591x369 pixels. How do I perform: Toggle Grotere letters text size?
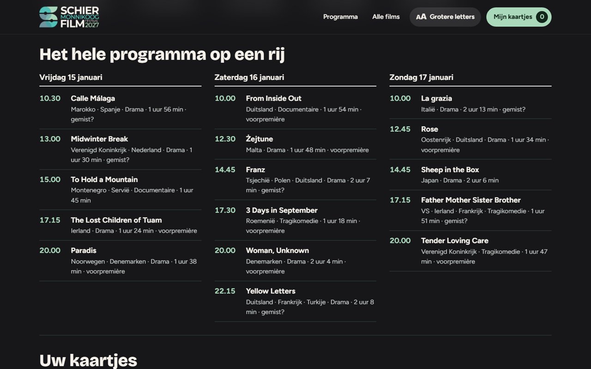(x=445, y=17)
